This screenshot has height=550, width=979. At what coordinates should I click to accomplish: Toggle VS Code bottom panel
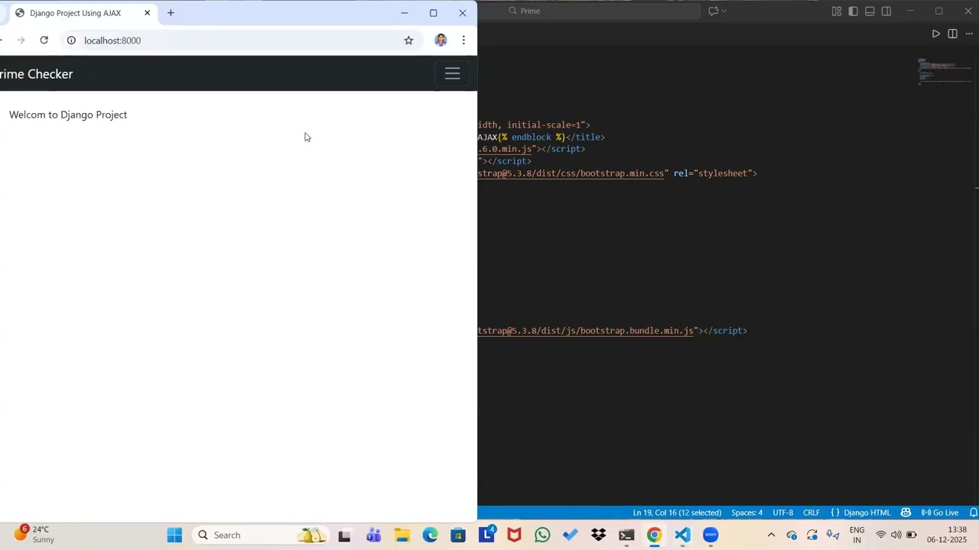coord(870,11)
